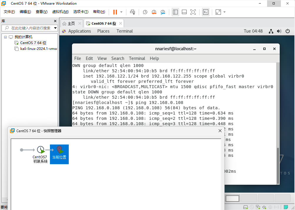Click the Revert to Snapshot icon
The height and width of the screenshot is (210, 295).
(x=154, y=12)
